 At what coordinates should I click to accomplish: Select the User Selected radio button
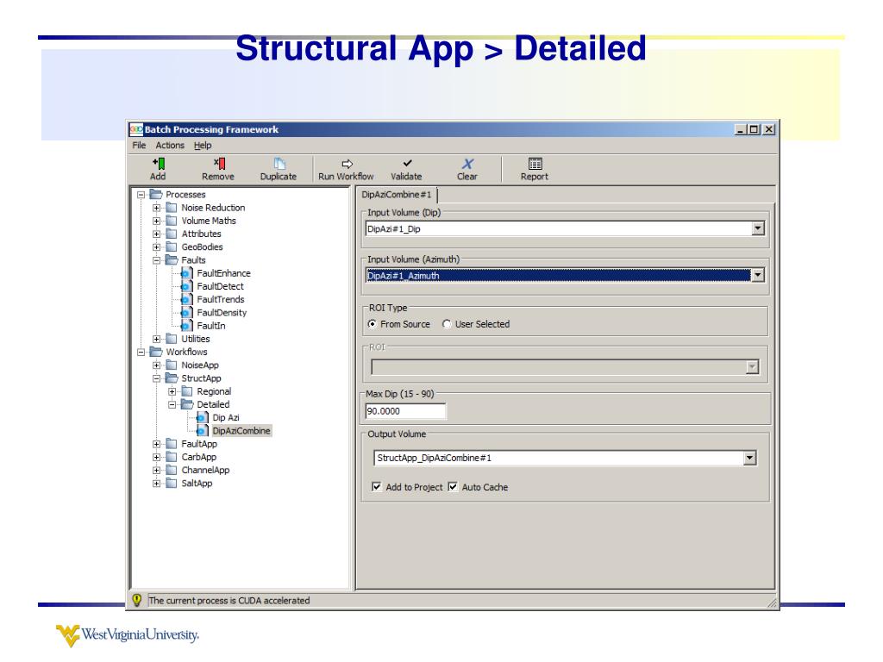pos(447,324)
